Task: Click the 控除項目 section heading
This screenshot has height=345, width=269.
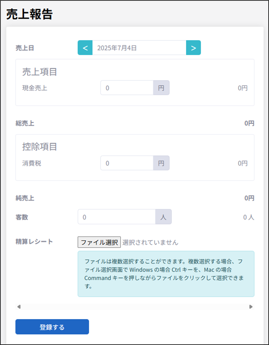Action: pyautogui.click(x=40, y=147)
